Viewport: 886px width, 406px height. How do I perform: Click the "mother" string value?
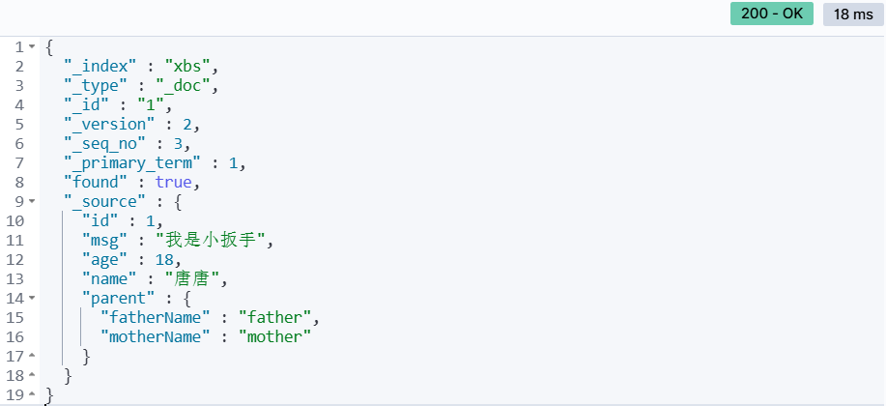click(x=275, y=336)
